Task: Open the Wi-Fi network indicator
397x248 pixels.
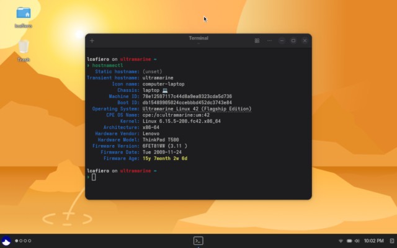Action: pos(341,241)
